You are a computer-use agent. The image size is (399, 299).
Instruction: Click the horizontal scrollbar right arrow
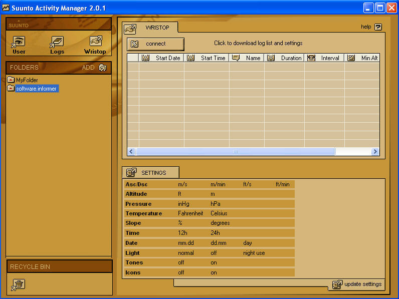click(x=374, y=151)
